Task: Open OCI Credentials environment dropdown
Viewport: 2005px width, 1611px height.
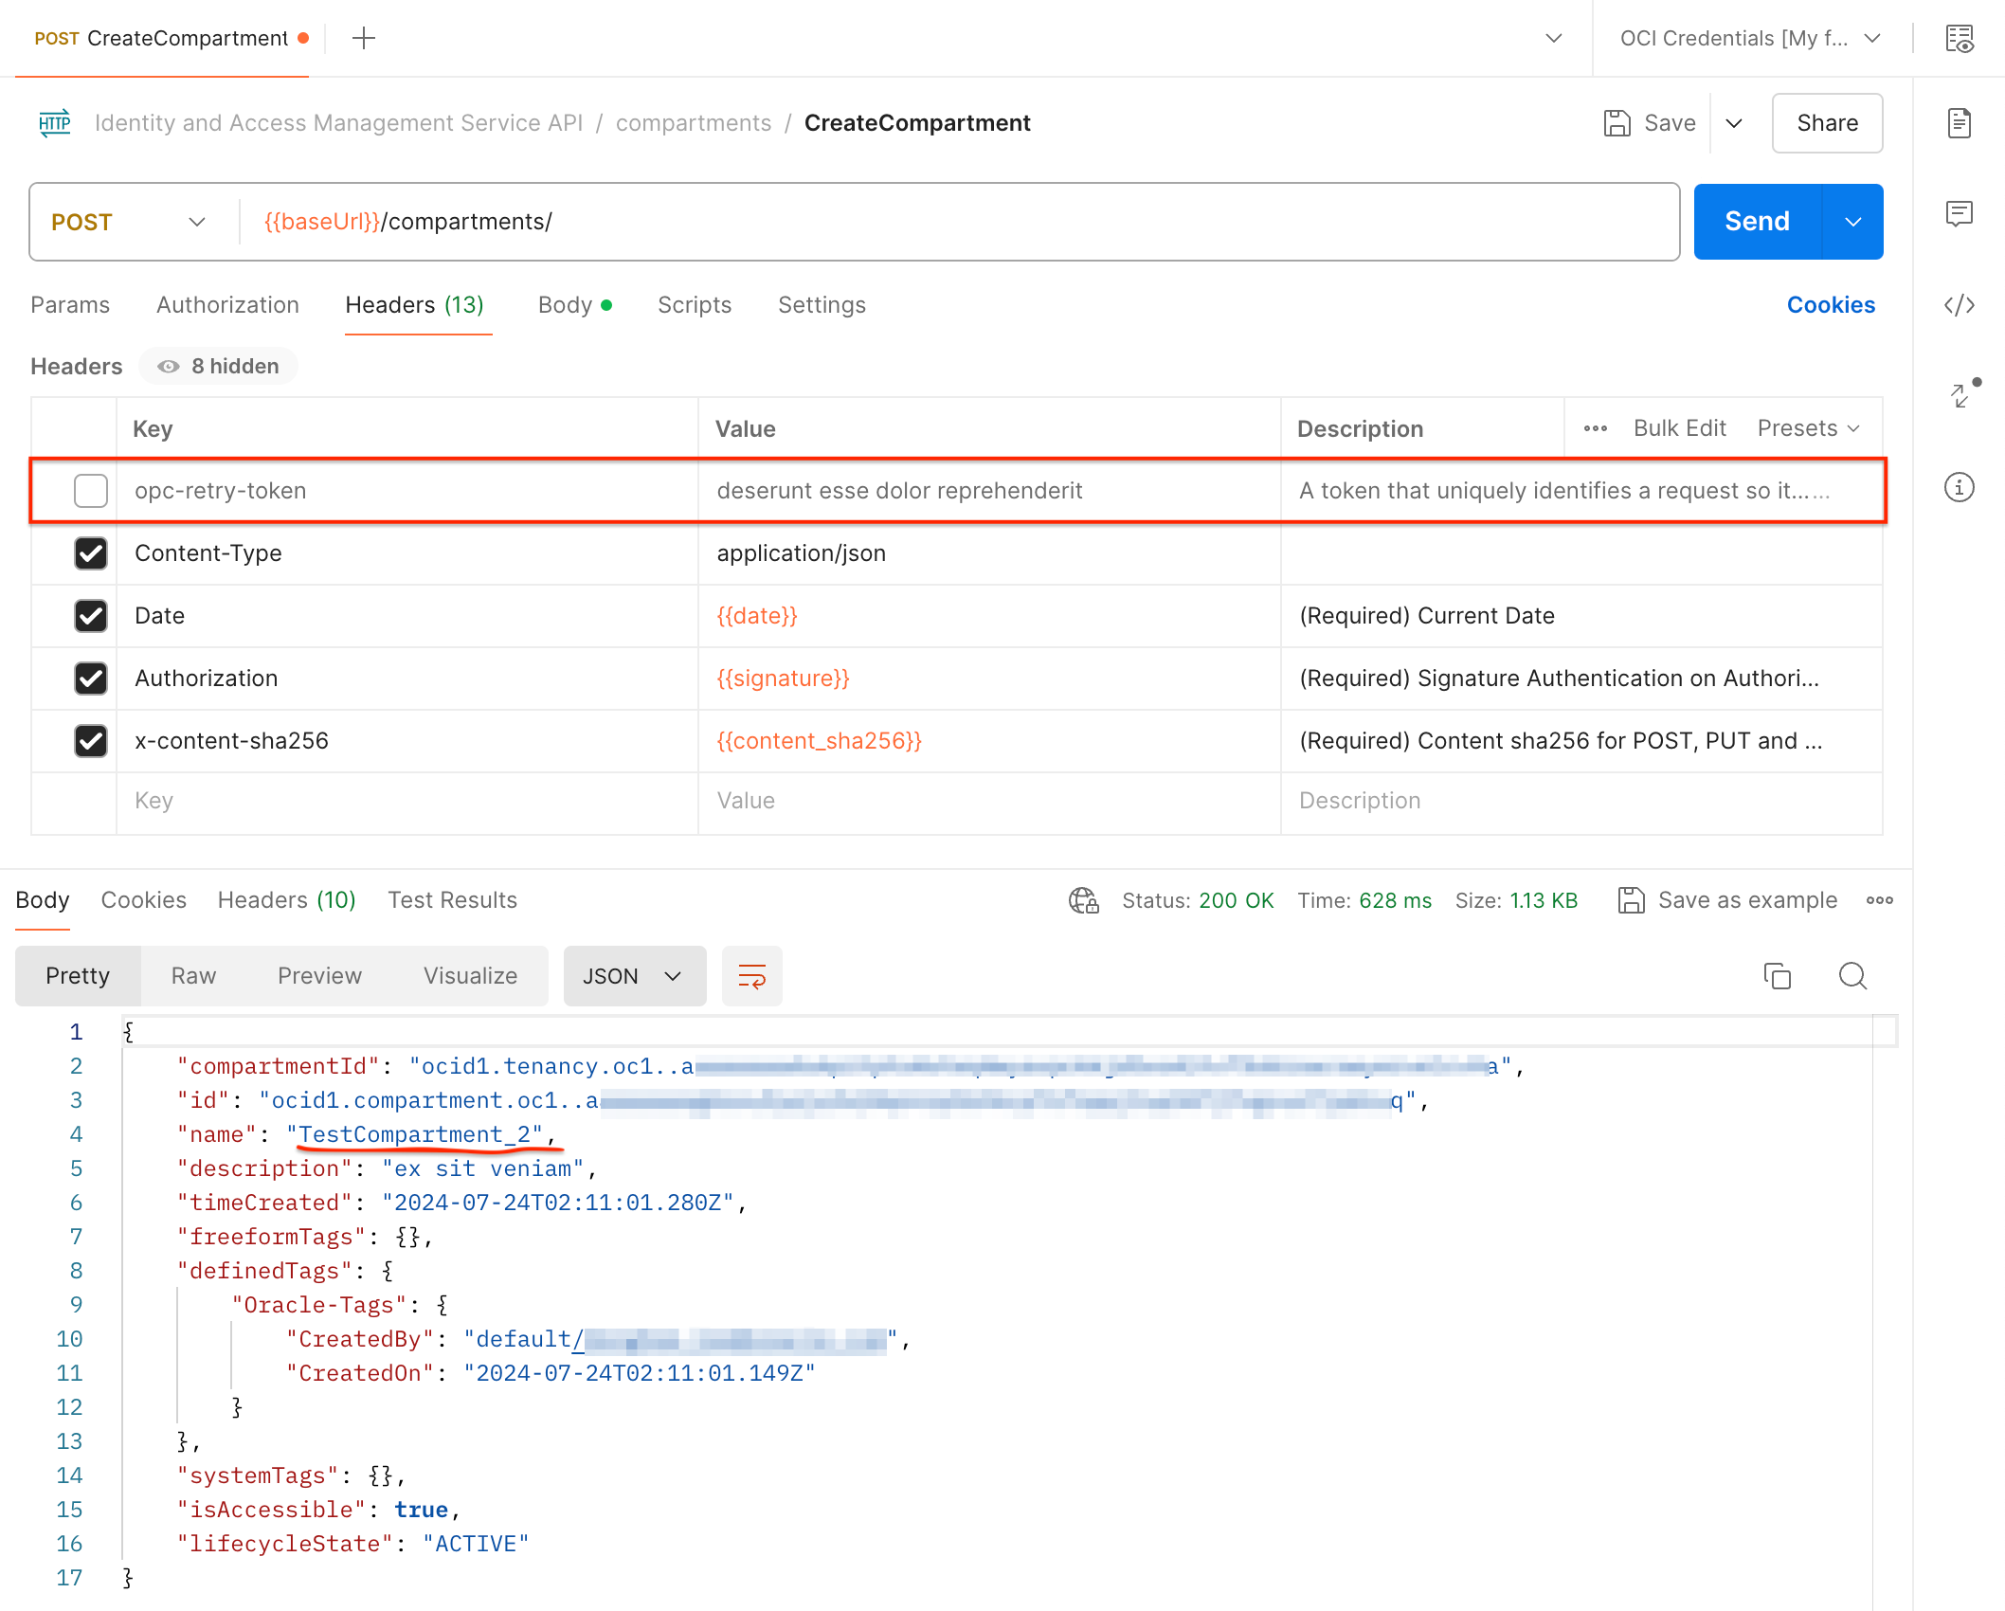Action: click(1751, 38)
